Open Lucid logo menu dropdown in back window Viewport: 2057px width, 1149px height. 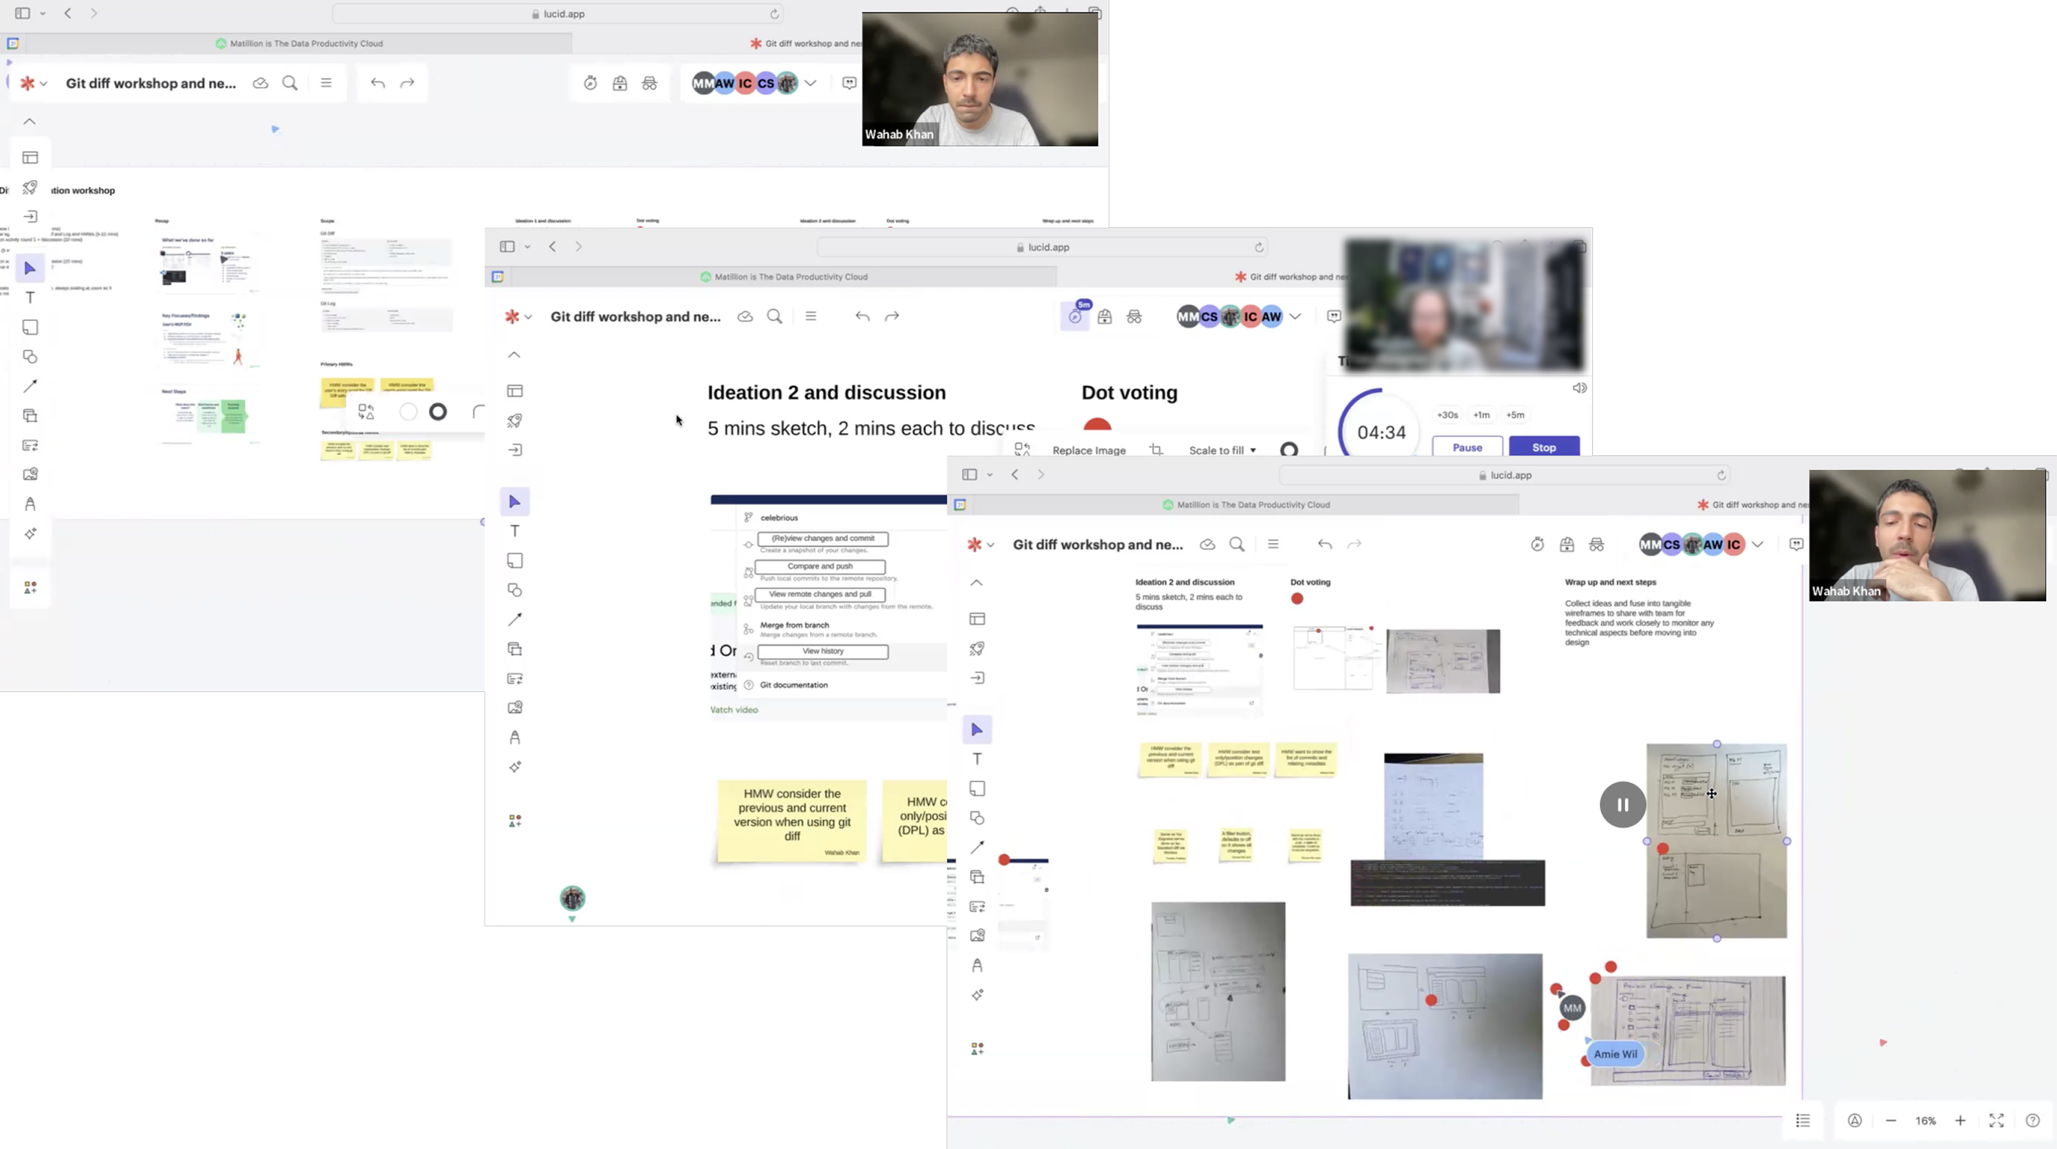pos(34,83)
